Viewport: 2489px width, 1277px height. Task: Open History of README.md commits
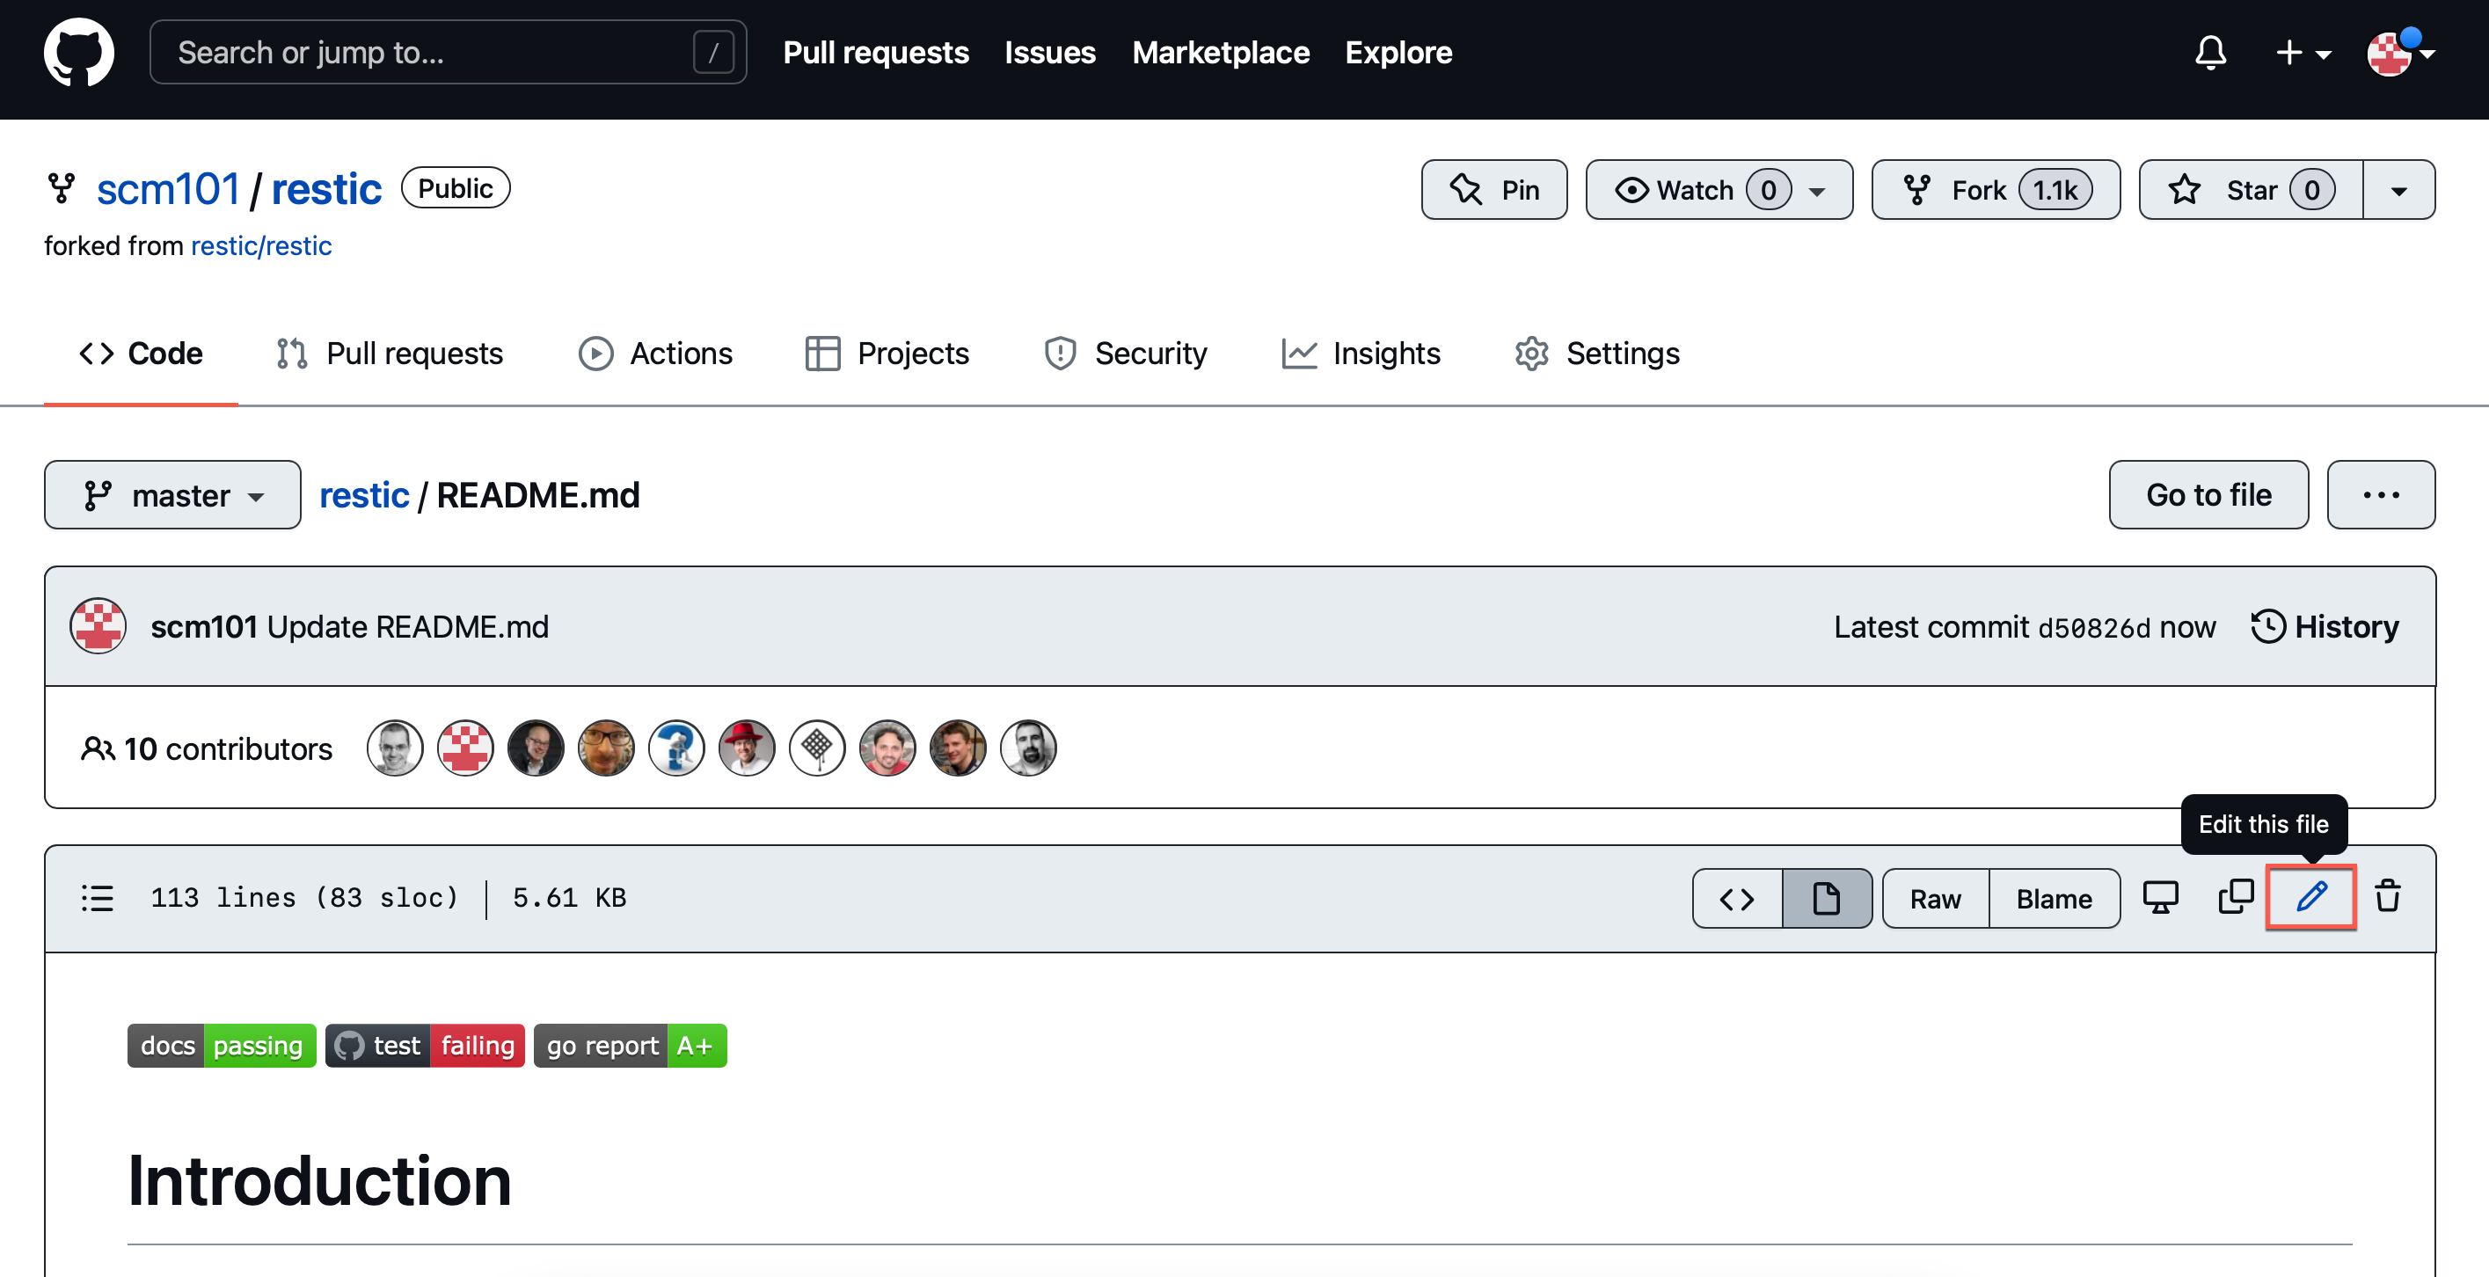tap(2325, 627)
